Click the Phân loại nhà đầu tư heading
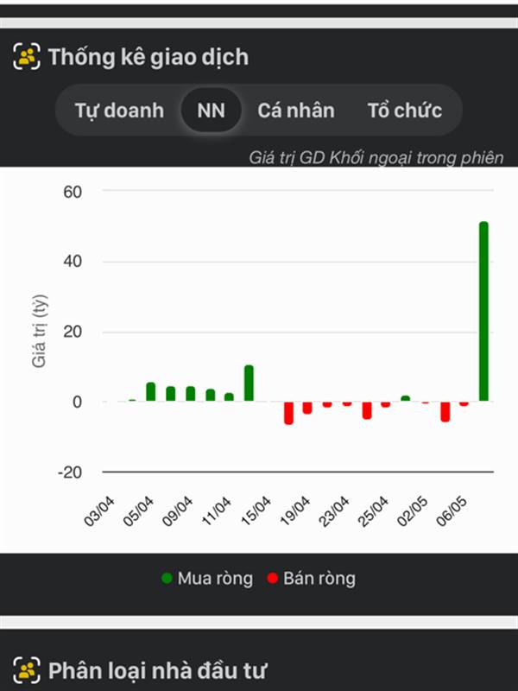This screenshot has height=691, width=518. 157,669
